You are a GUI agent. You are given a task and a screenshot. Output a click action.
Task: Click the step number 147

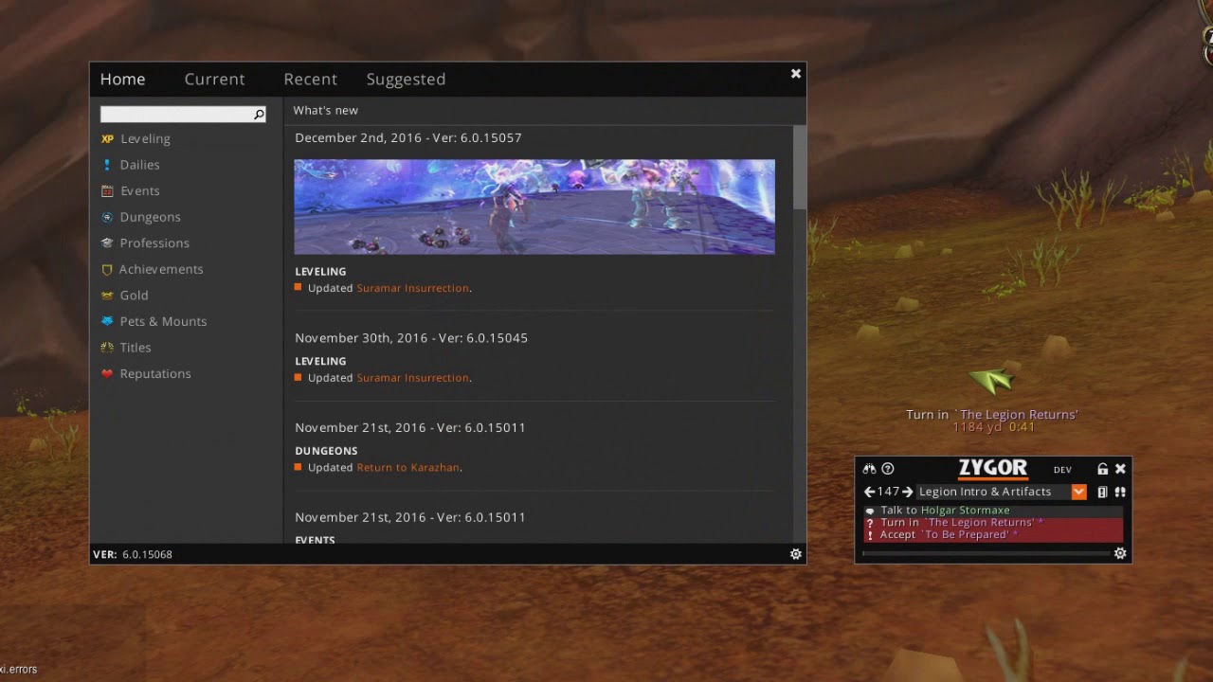coord(888,492)
